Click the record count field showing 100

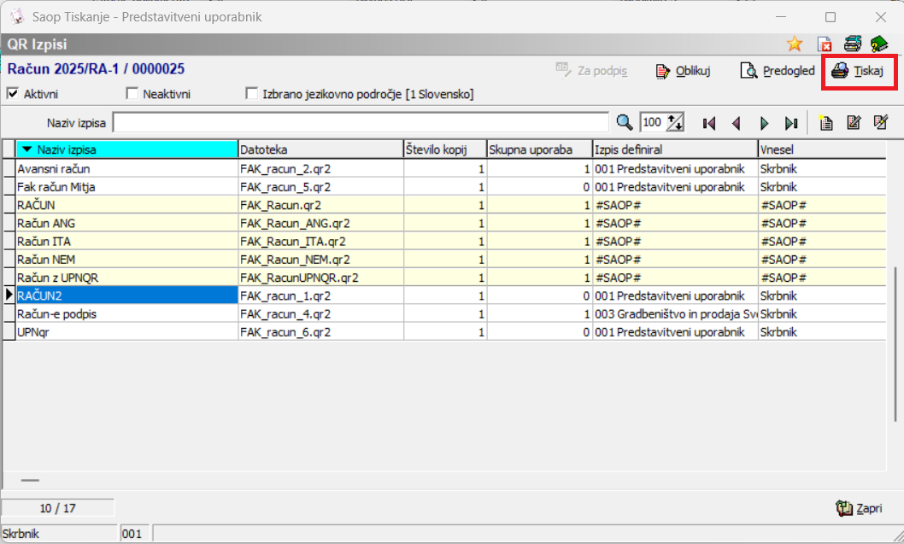(x=652, y=123)
